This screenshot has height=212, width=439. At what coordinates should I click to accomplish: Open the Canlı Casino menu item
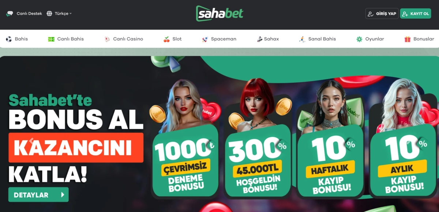124,39
